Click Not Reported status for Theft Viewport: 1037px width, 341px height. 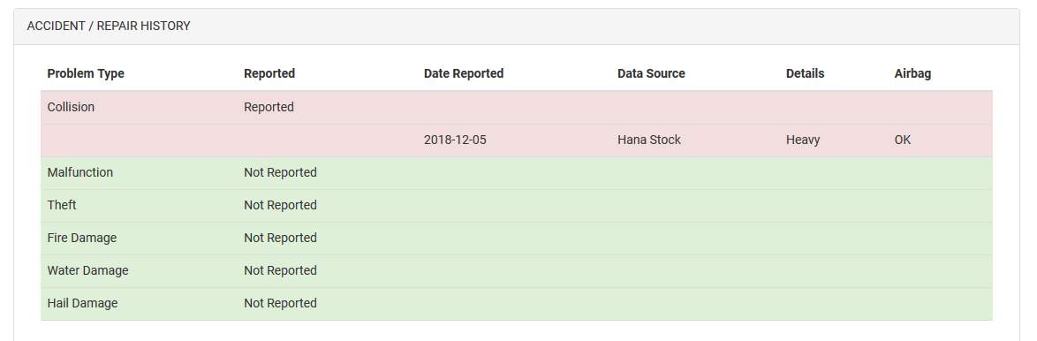[280, 206]
